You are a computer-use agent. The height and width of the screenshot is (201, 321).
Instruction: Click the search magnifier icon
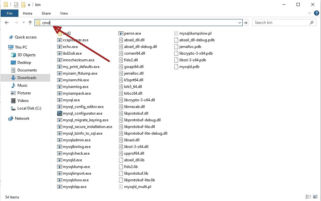(x=311, y=23)
